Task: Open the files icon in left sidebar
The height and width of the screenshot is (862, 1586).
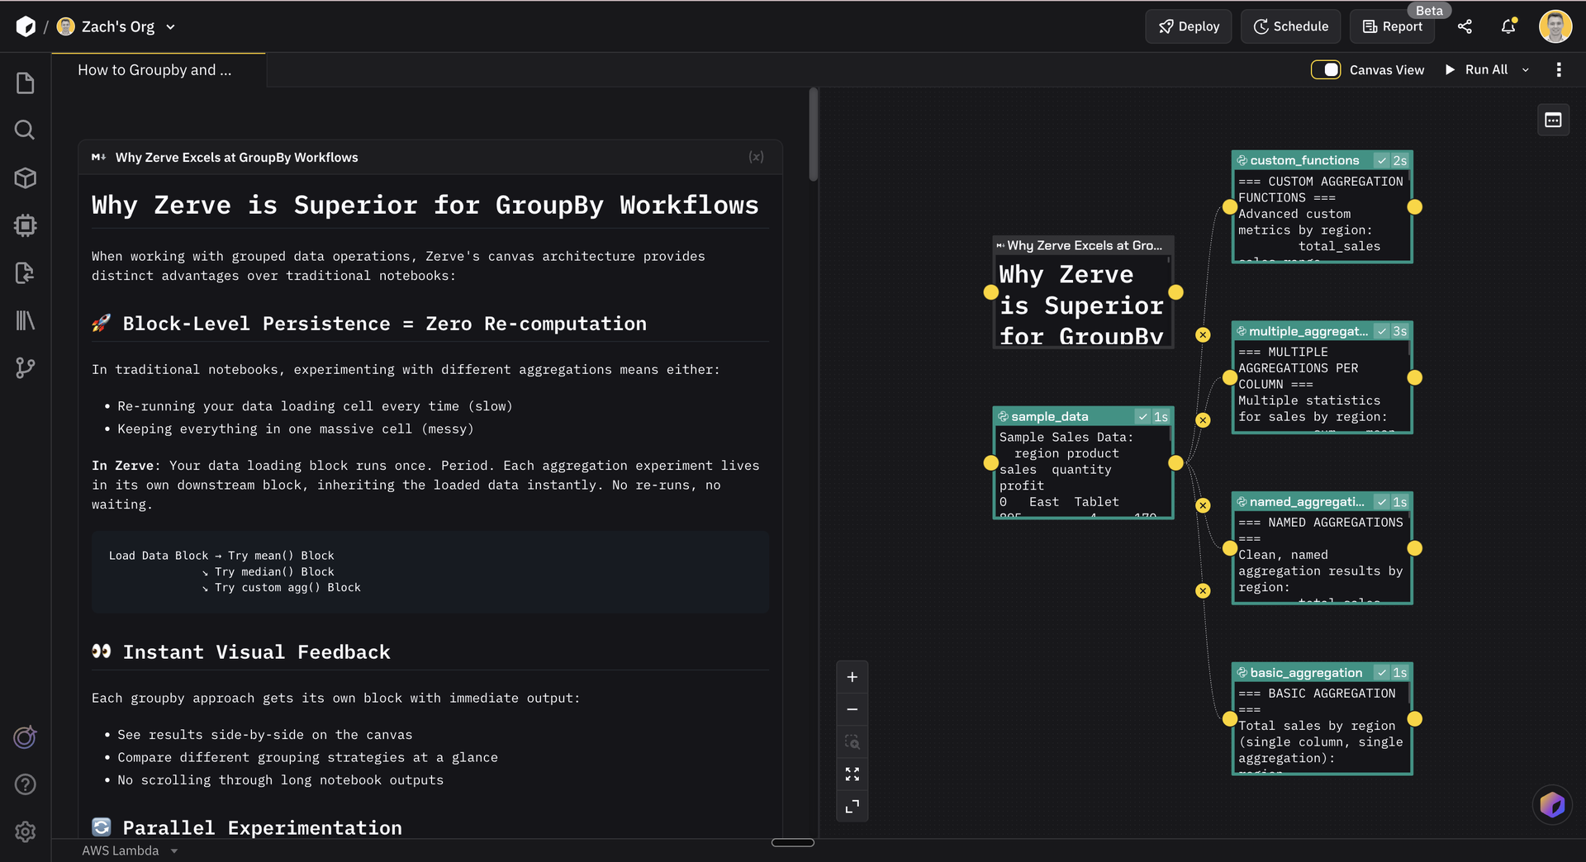Action: pyautogui.click(x=26, y=83)
